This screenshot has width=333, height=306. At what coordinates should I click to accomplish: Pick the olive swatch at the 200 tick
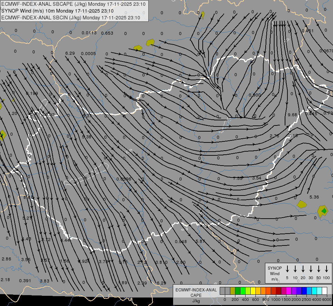[x=233, y=291]
